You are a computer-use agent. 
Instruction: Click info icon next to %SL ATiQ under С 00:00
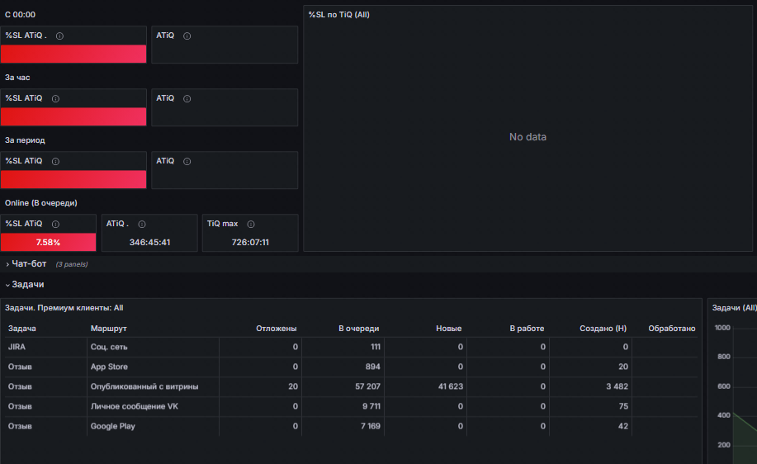60,36
